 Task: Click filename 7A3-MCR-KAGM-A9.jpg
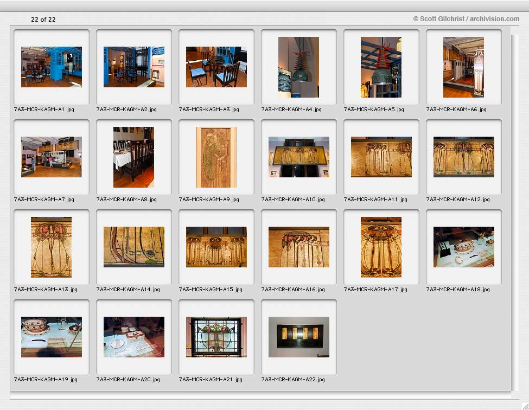click(x=209, y=199)
